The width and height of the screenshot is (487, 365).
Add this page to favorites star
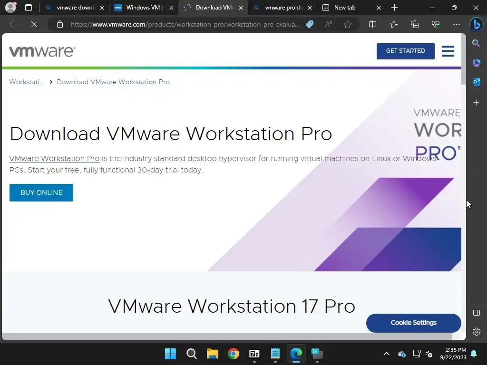[x=348, y=24]
